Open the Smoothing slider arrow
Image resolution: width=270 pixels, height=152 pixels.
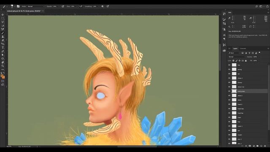coord(99,6)
